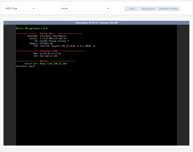
Task: Open the HDD-Disk boot device dropdown
Action: coord(20,9)
